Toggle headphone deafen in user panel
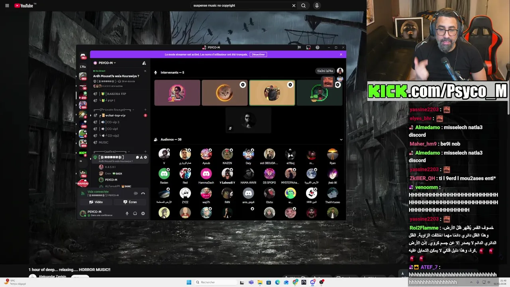 point(135,214)
